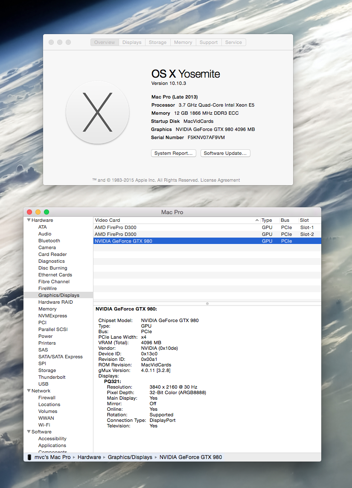Select NVMExpress in the sidebar

pyautogui.click(x=52, y=316)
